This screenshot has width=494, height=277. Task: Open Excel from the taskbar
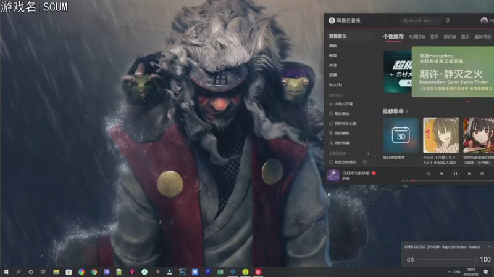(x=220, y=272)
